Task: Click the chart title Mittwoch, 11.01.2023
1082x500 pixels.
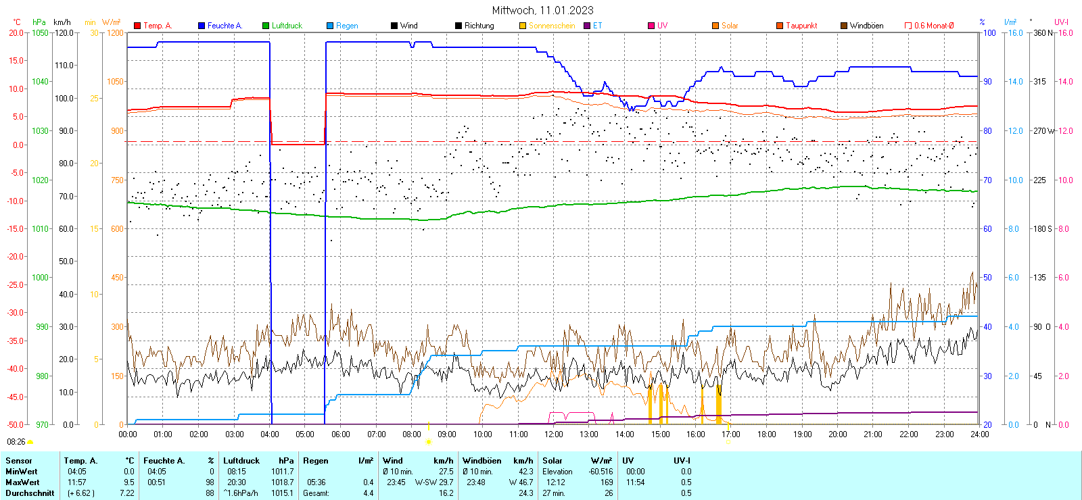Action: click(542, 10)
